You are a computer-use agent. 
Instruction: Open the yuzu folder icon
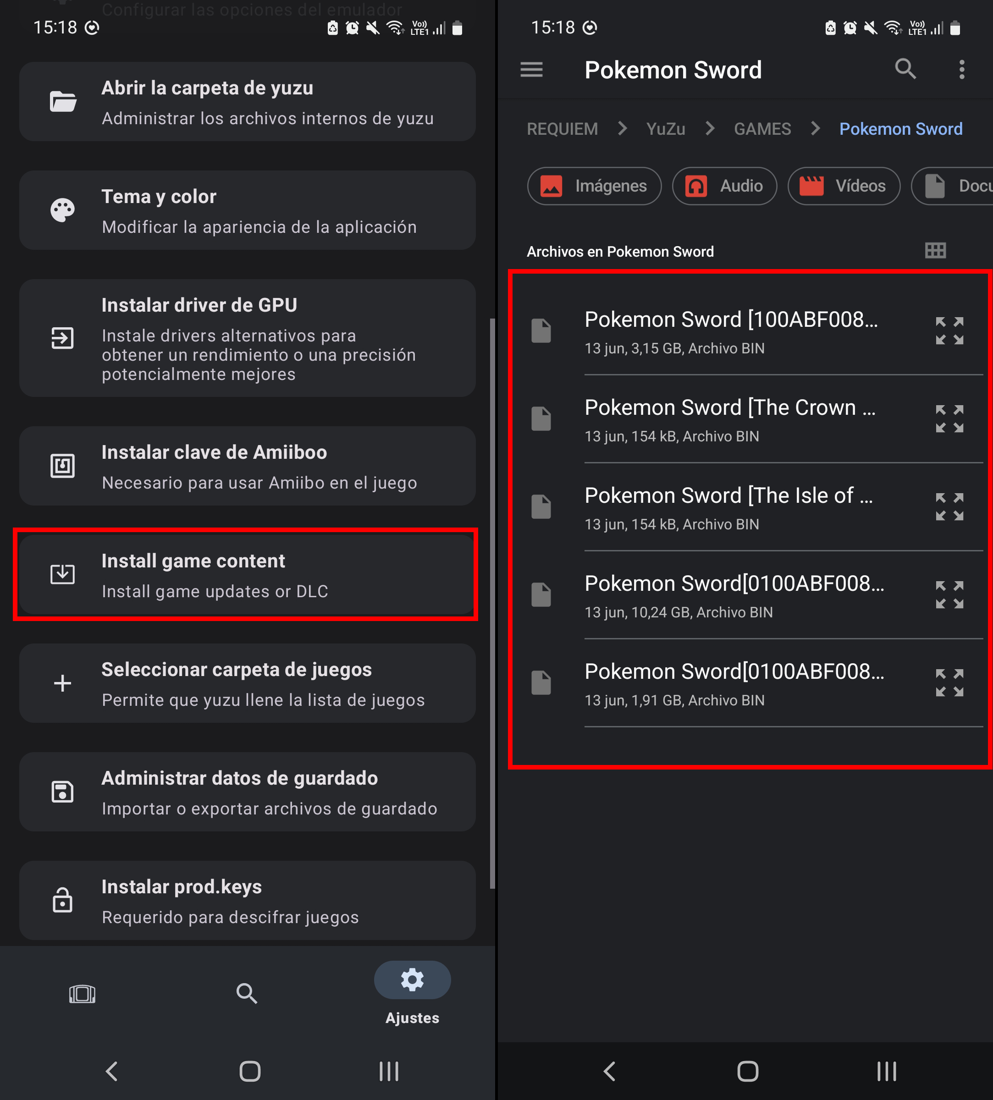pyautogui.click(x=63, y=101)
